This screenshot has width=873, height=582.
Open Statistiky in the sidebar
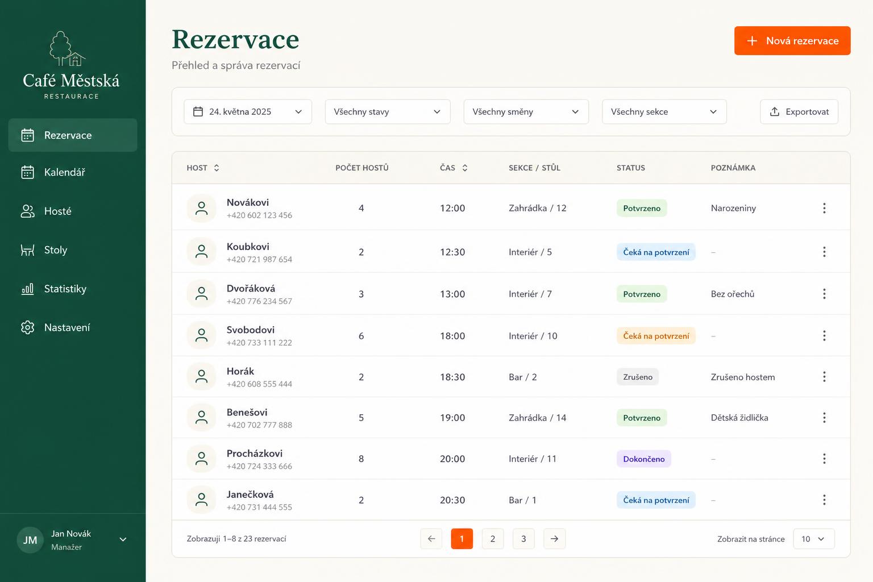[73, 289]
